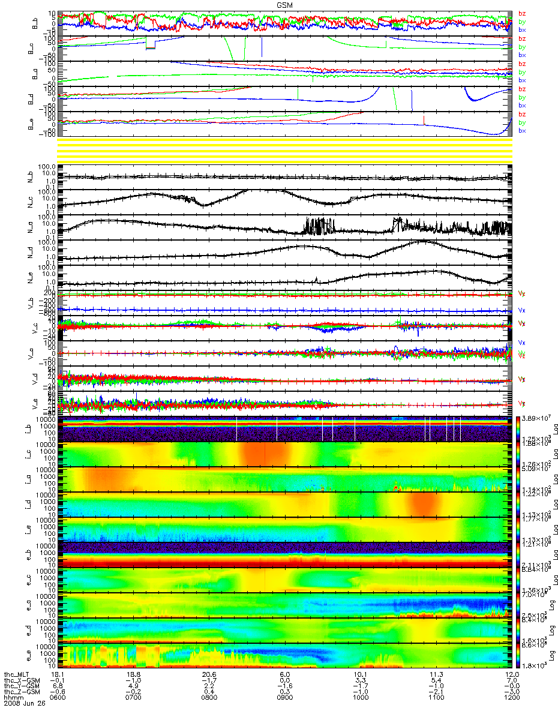
Task: Click the N_d density axis label
Action: pos(30,252)
